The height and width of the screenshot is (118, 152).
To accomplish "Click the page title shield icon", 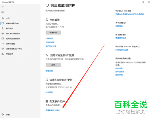I will (x=47, y=5).
